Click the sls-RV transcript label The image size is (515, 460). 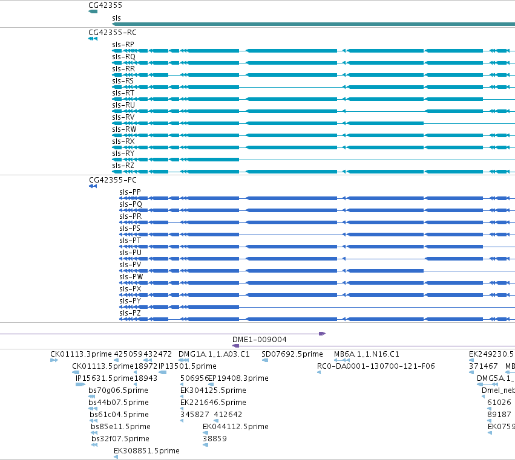coord(123,117)
